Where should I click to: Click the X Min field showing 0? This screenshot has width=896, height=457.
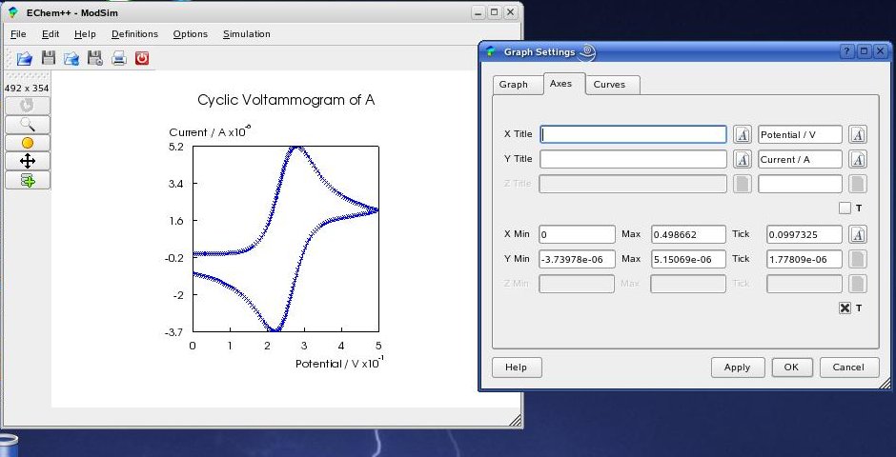[x=577, y=234]
